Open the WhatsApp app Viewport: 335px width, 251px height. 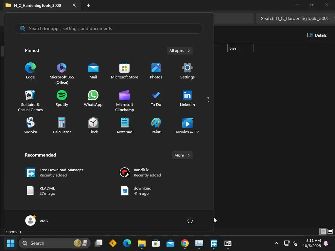click(93, 98)
